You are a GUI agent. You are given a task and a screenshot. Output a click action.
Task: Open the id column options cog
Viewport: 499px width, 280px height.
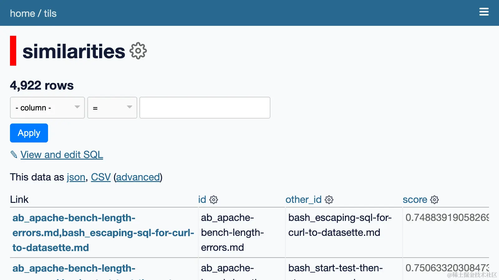point(213,200)
